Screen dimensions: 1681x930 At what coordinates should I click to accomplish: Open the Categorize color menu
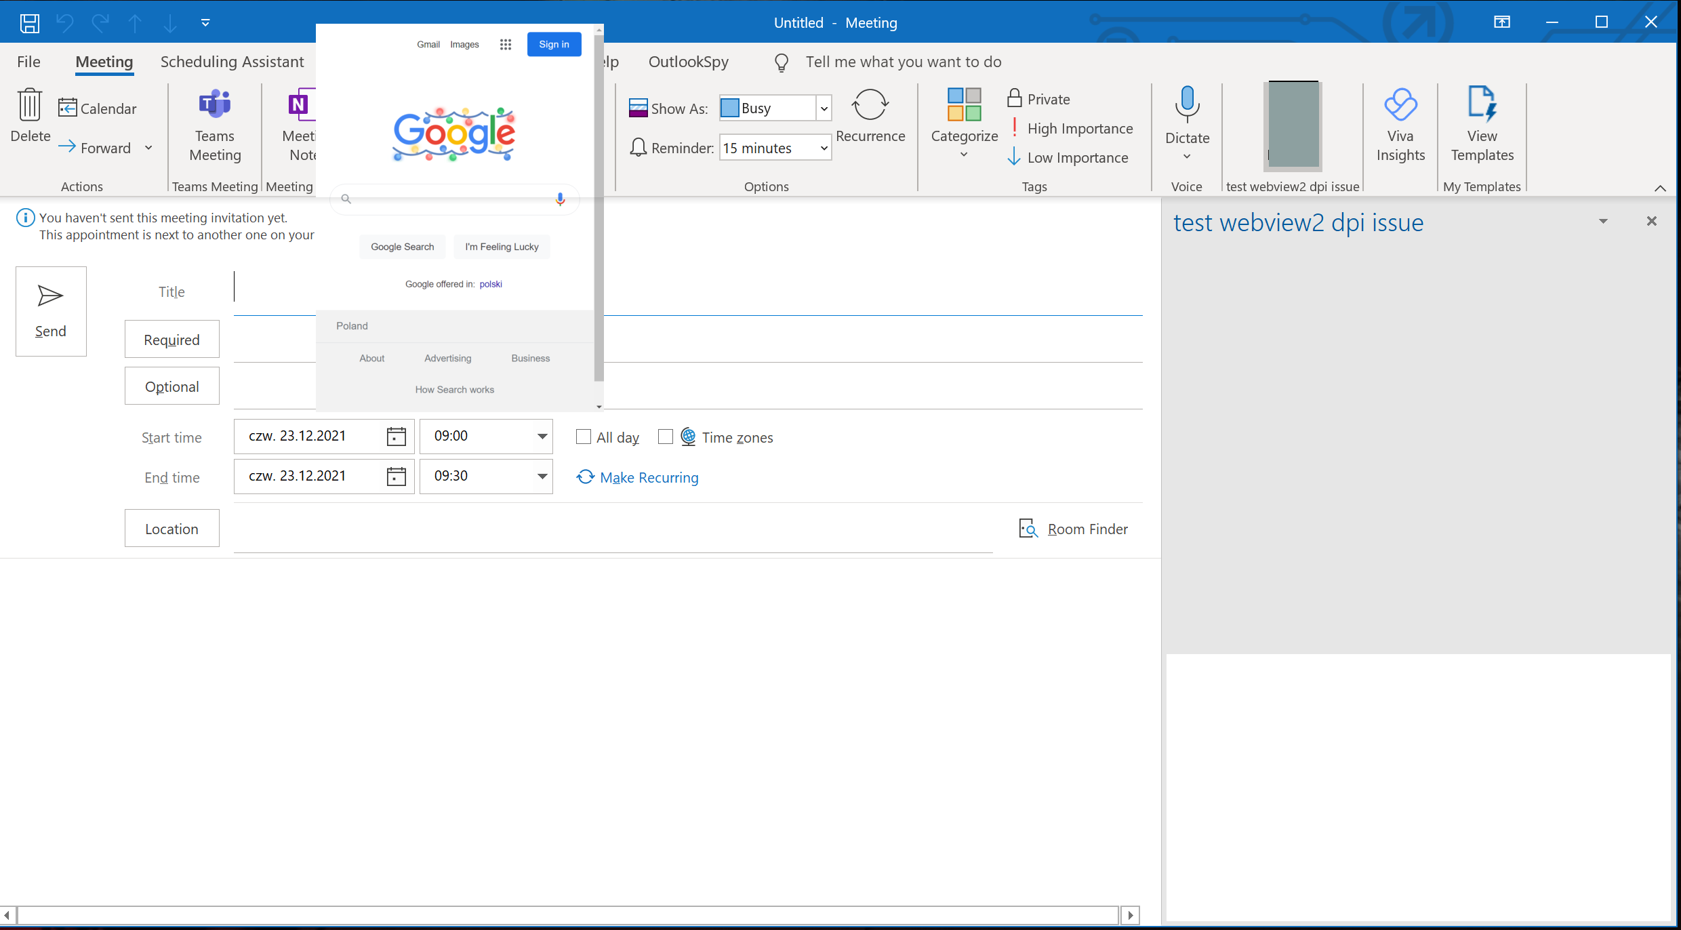point(964,124)
